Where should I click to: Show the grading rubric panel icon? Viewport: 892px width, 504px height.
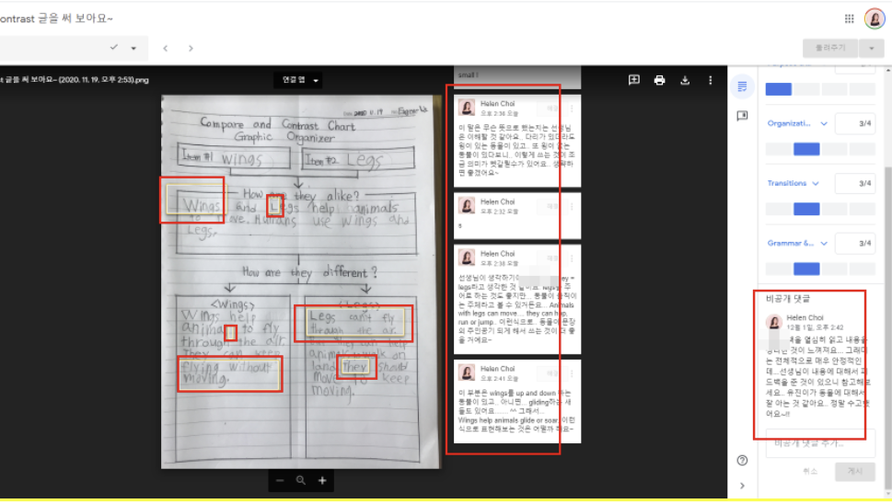pos(742,87)
